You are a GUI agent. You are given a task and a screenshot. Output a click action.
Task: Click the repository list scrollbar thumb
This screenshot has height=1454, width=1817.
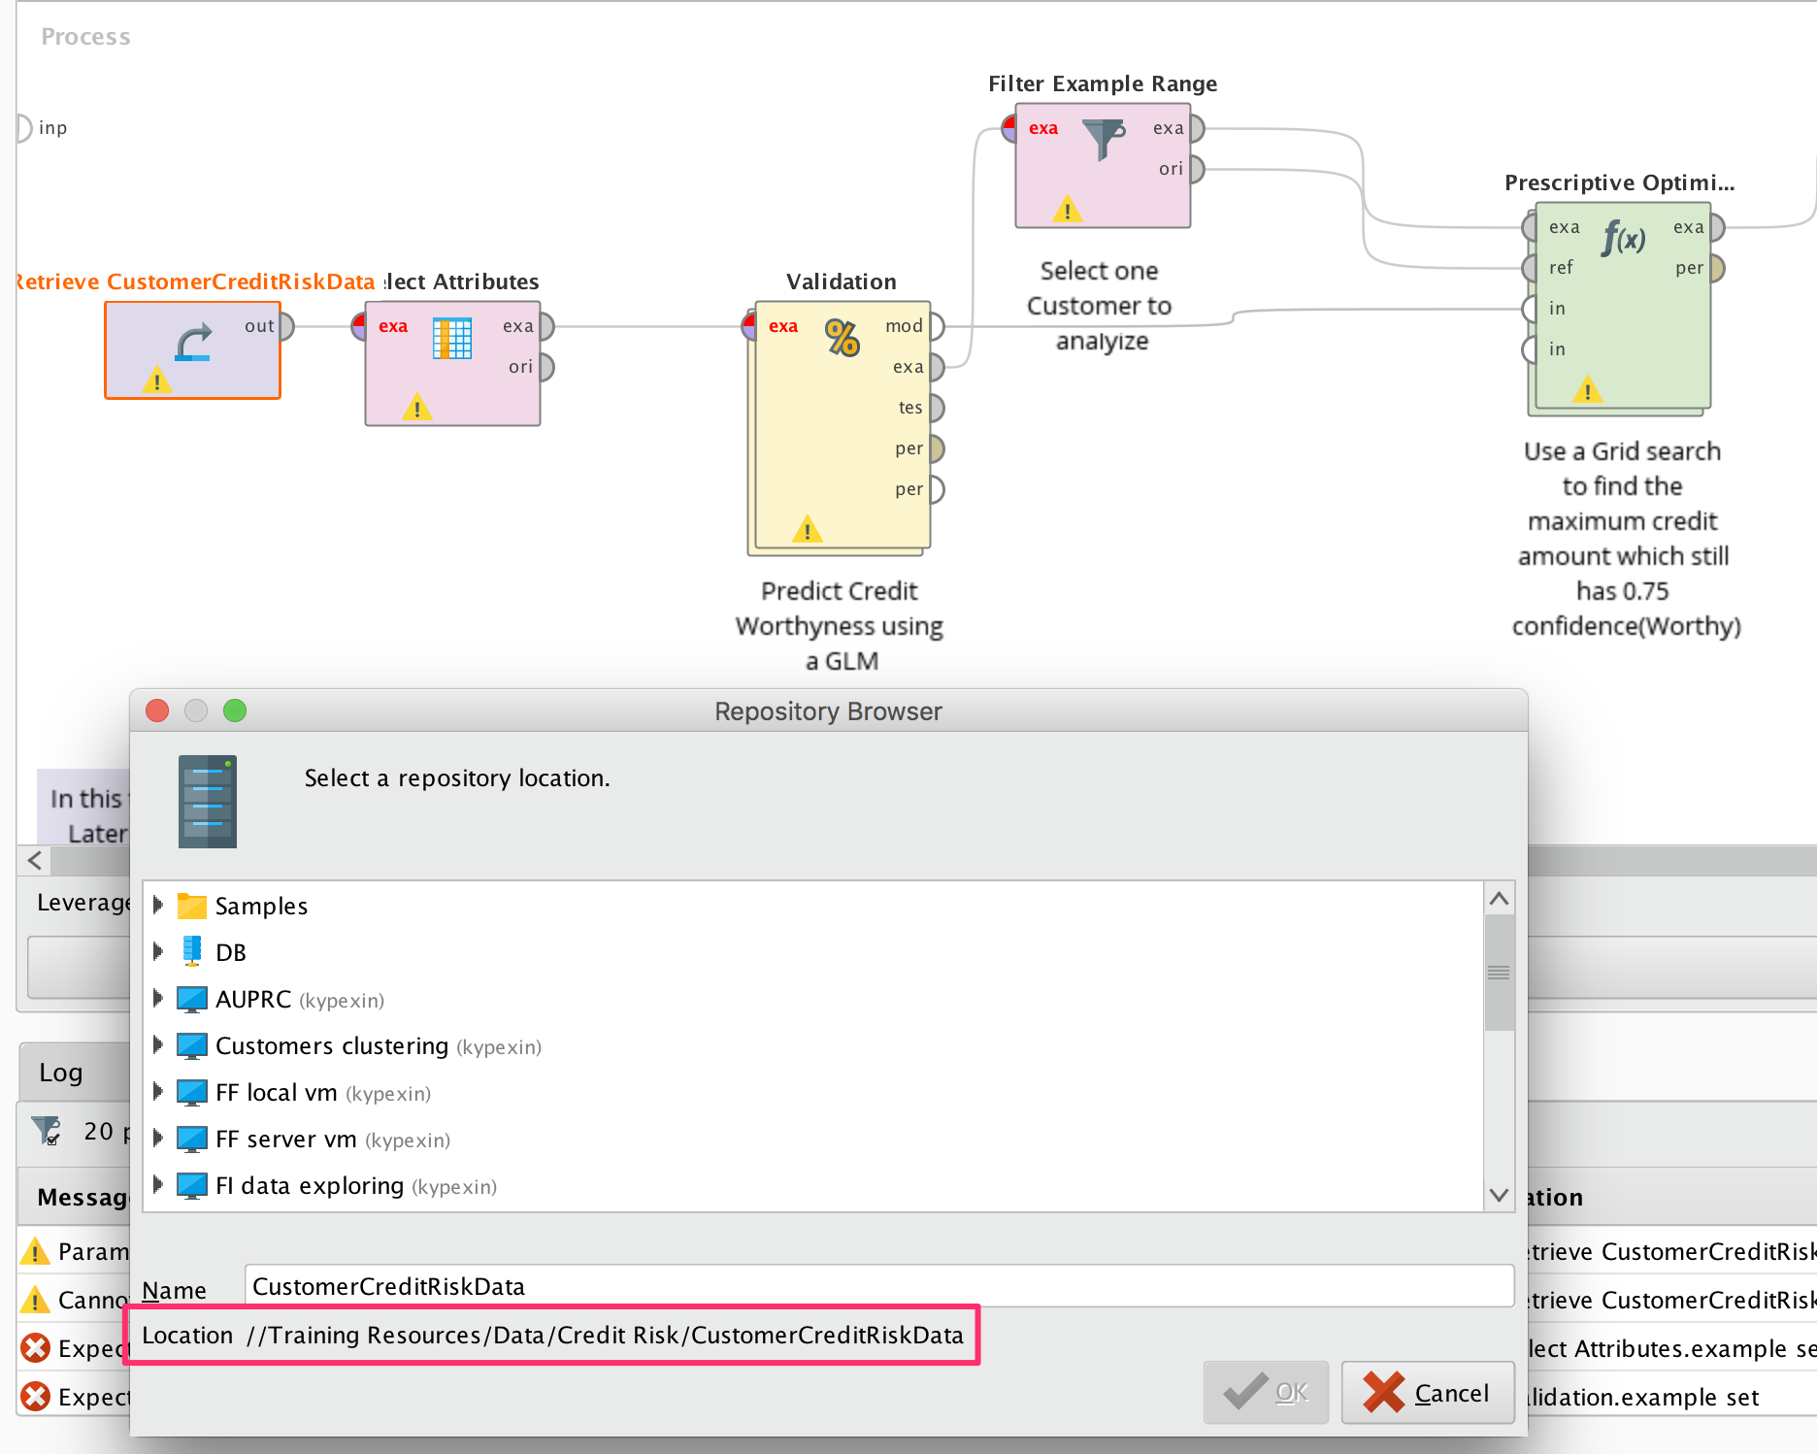[x=1499, y=972]
